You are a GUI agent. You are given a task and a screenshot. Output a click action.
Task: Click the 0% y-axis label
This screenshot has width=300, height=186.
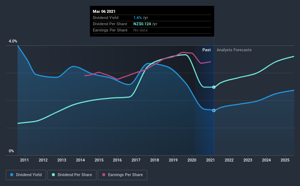[x=11, y=151]
